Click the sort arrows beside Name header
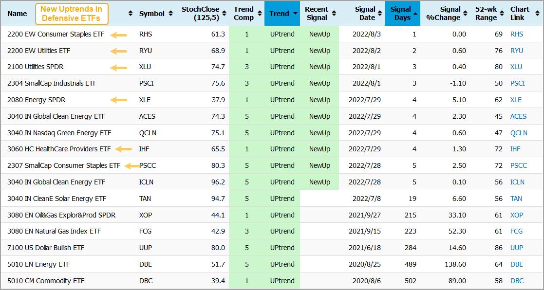Screen dimensions: 544x290 (x=130, y=14)
